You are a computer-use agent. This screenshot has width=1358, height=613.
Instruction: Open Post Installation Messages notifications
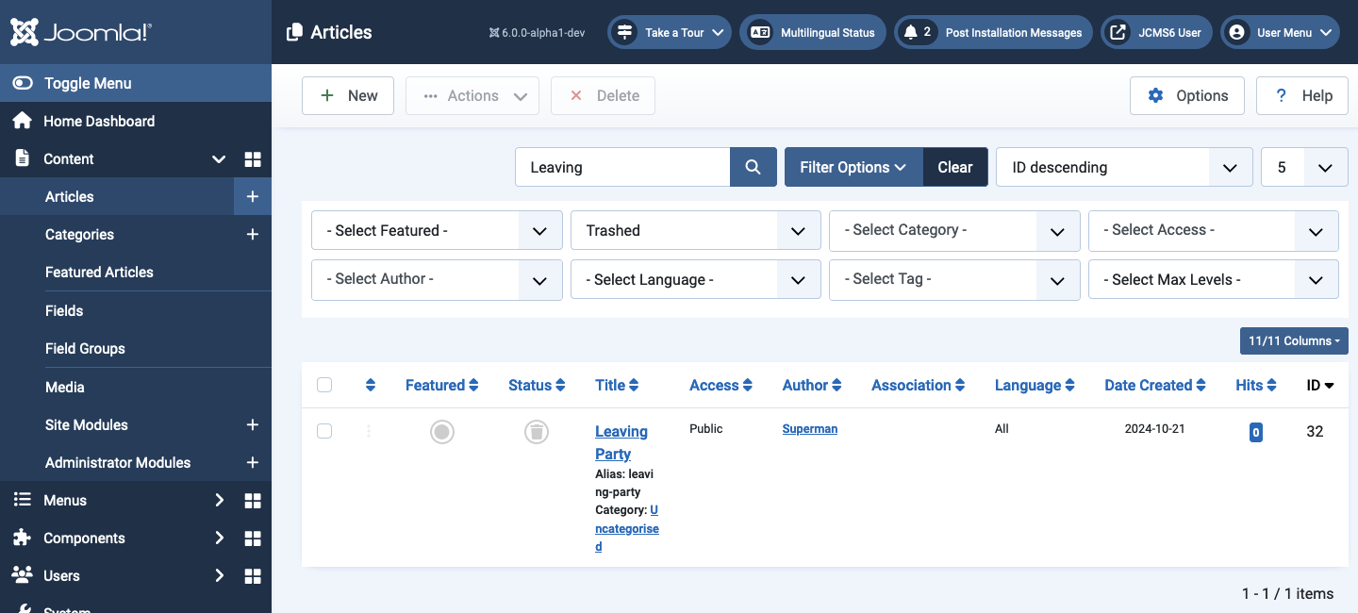coord(993,32)
